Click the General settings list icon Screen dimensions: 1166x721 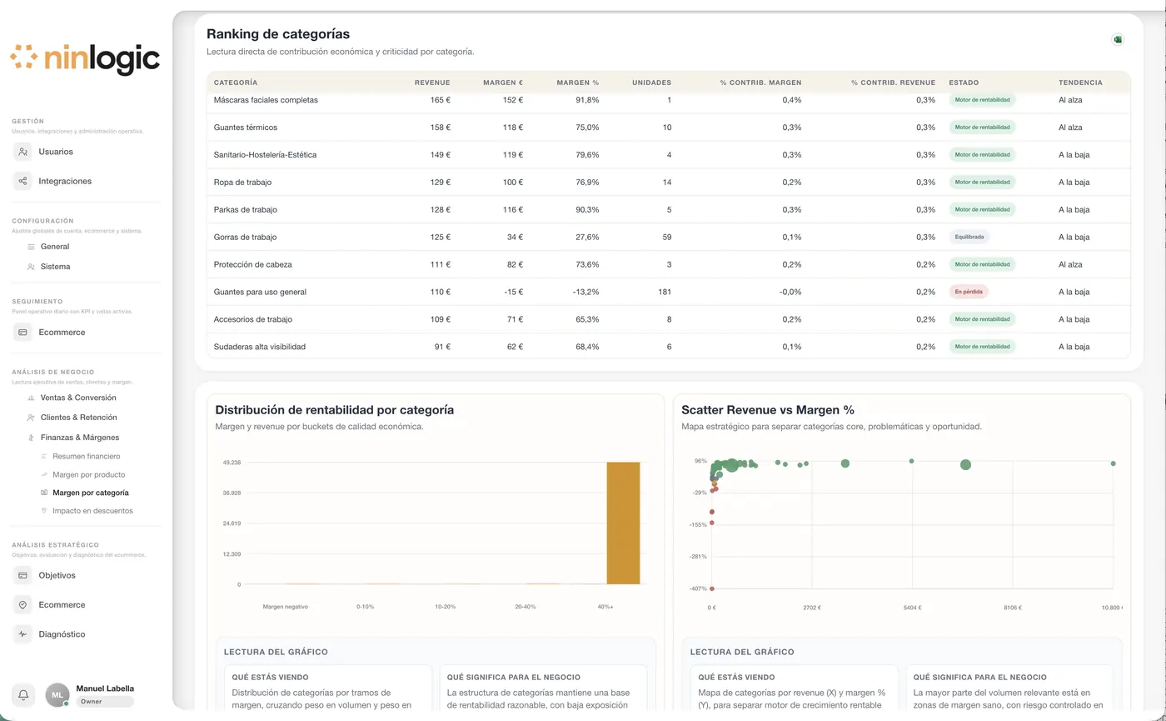tap(31, 247)
